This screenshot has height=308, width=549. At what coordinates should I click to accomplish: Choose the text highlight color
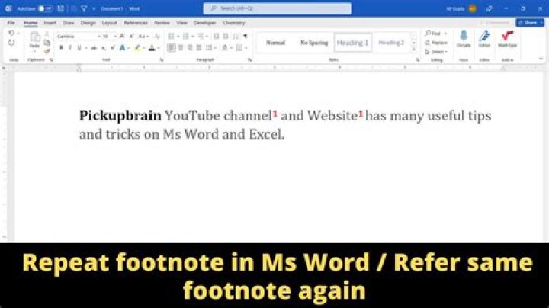[x=138, y=47]
